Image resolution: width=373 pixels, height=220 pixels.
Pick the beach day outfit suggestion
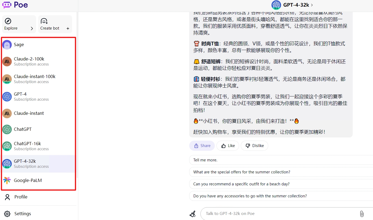click(281, 184)
